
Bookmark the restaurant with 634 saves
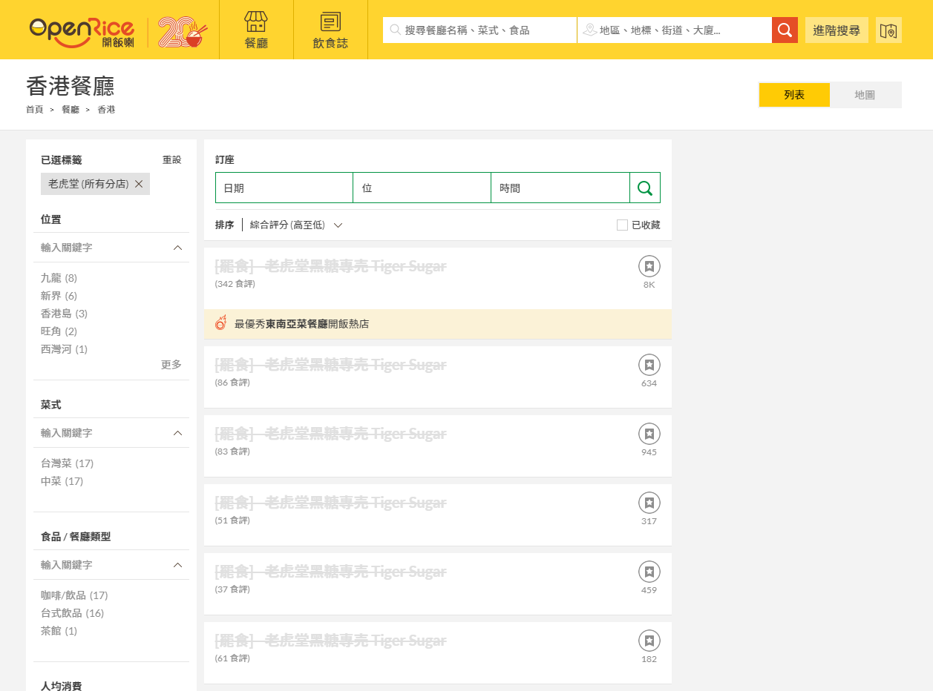pos(649,365)
